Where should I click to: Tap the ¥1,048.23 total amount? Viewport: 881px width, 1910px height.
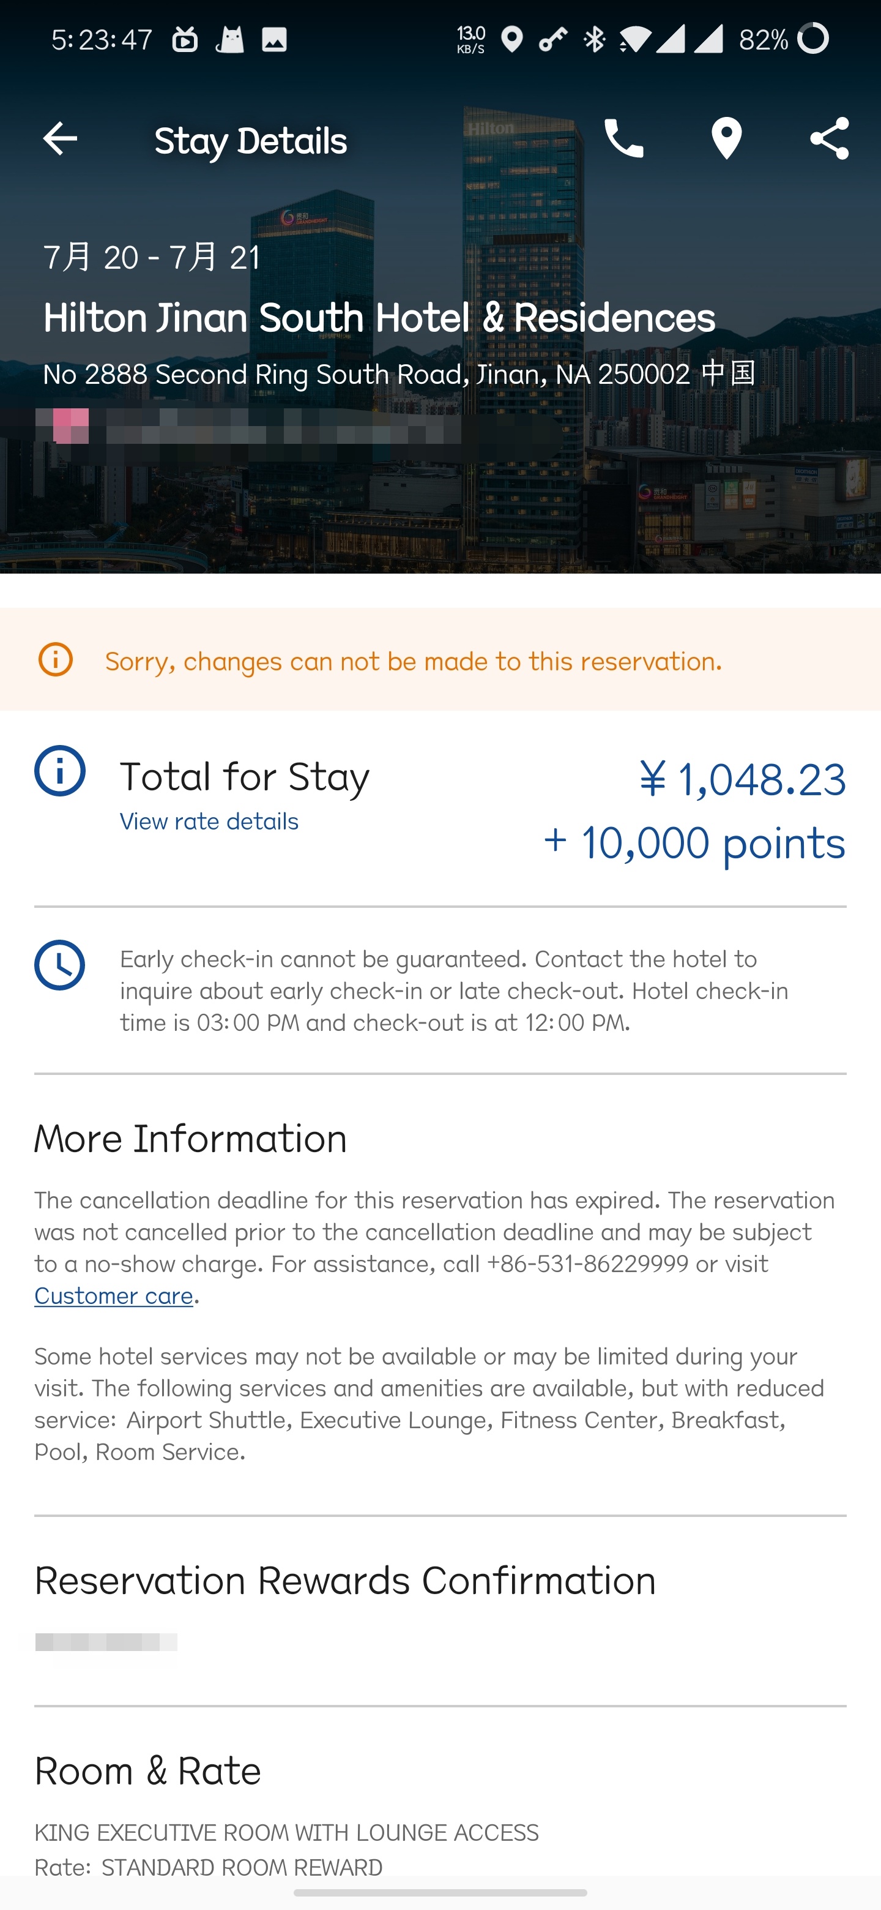(x=743, y=779)
